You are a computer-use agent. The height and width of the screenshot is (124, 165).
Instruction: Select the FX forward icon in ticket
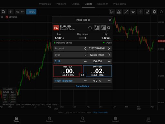(97, 28)
